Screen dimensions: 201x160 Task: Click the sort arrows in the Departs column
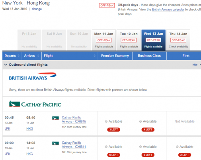(19, 56)
